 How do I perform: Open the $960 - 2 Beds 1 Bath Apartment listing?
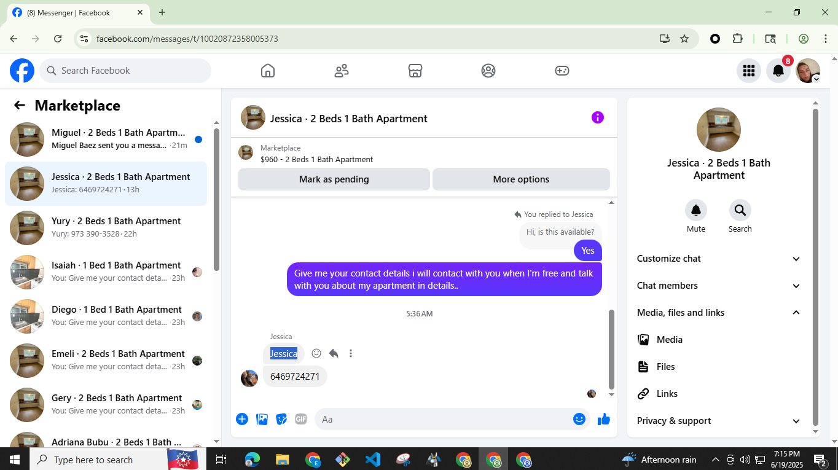pyautogui.click(x=316, y=159)
